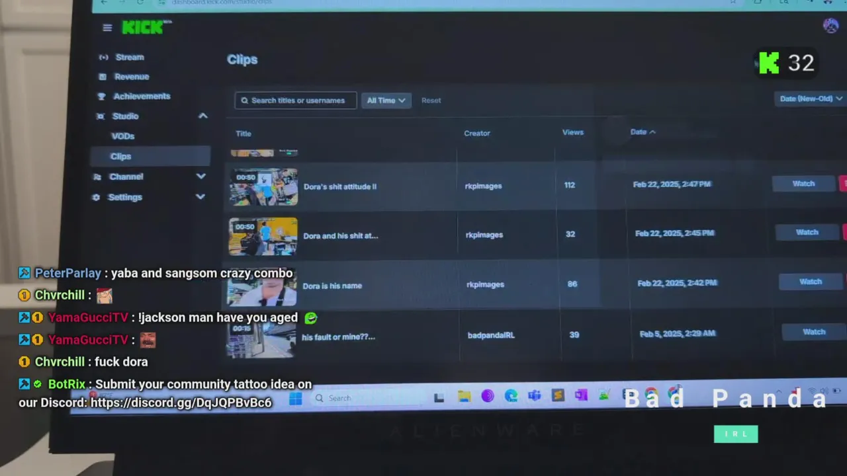
Task: Watch the Dora is his name clip
Action: [810, 282]
